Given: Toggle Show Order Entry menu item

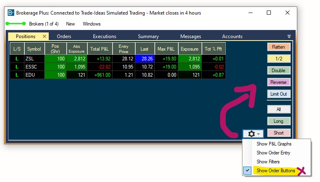Looking at the screenshot, I should coord(273,153).
